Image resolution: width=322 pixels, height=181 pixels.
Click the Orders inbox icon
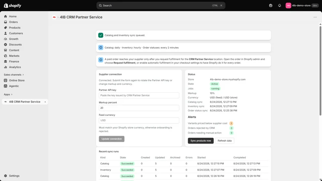point(6,22)
